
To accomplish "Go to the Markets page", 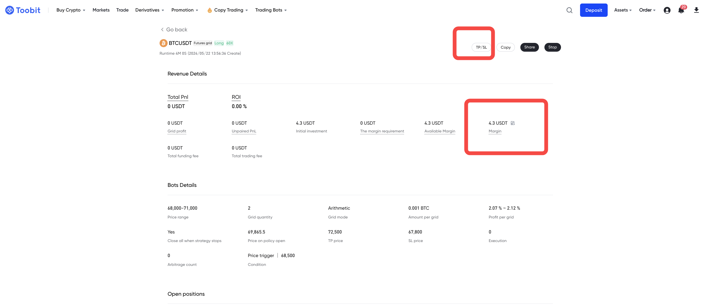I will (101, 10).
